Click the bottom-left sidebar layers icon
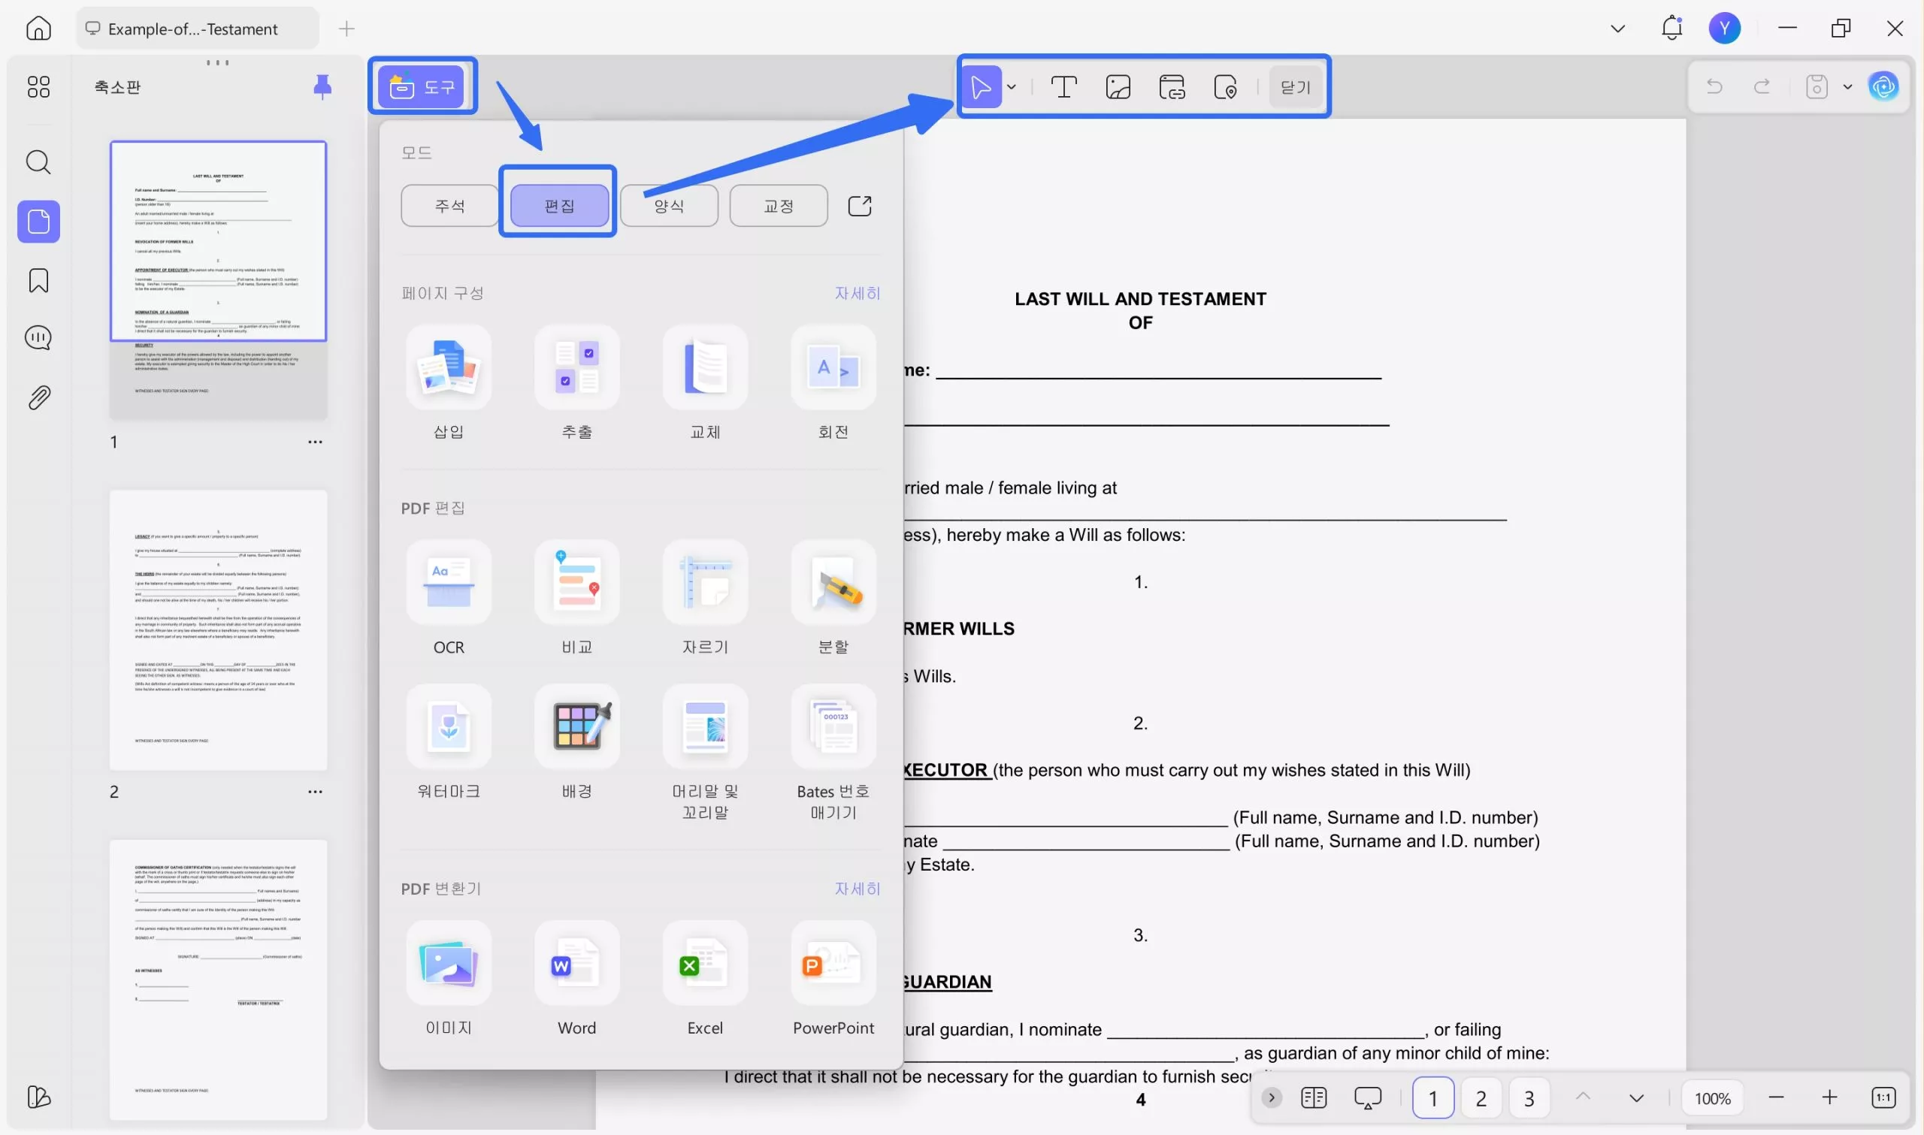 (x=38, y=1096)
